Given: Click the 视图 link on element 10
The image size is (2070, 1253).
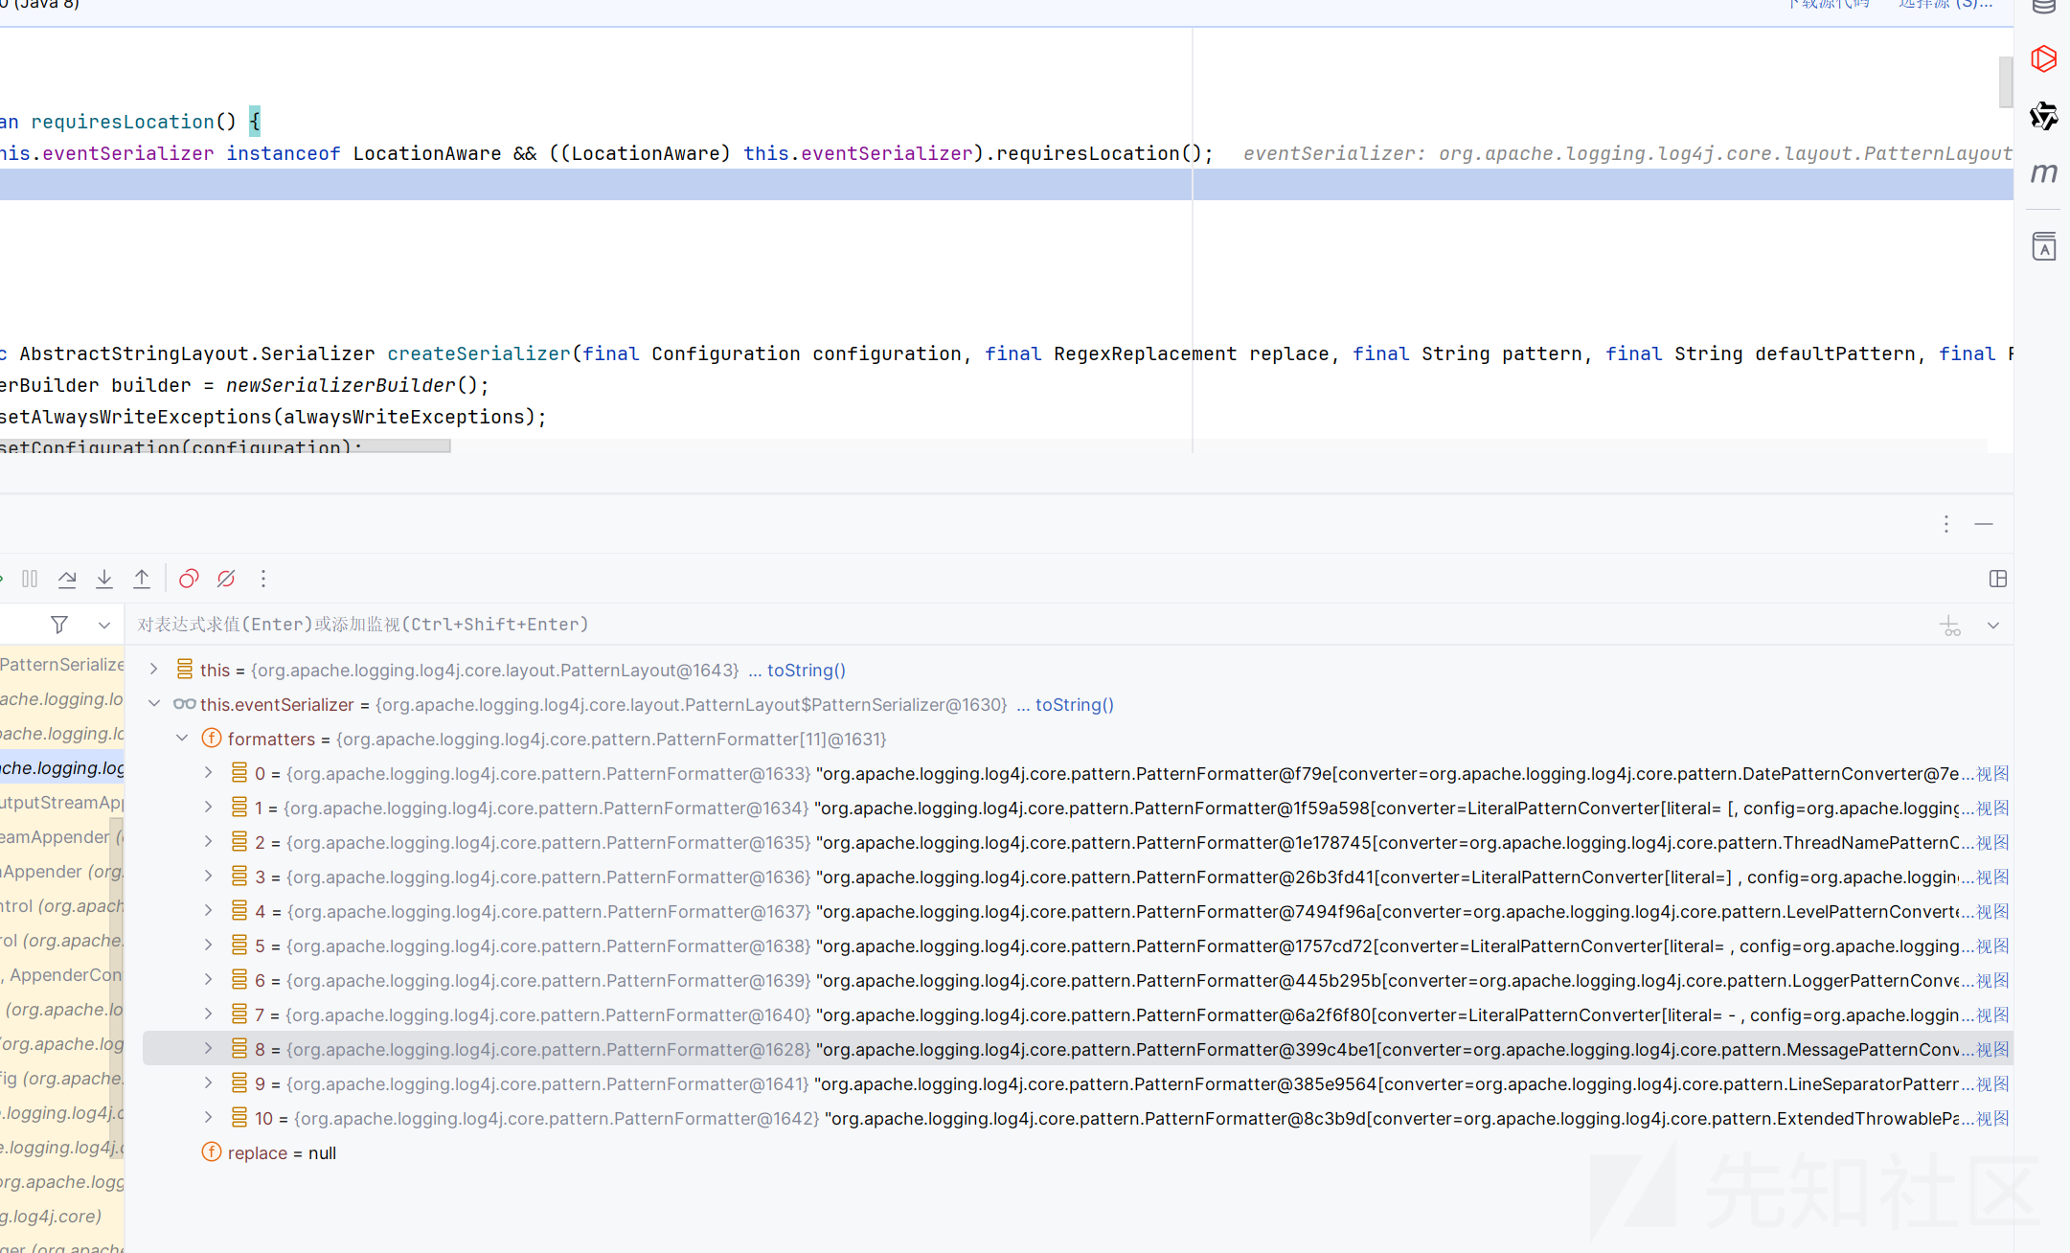Looking at the screenshot, I should pos(1992,1118).
